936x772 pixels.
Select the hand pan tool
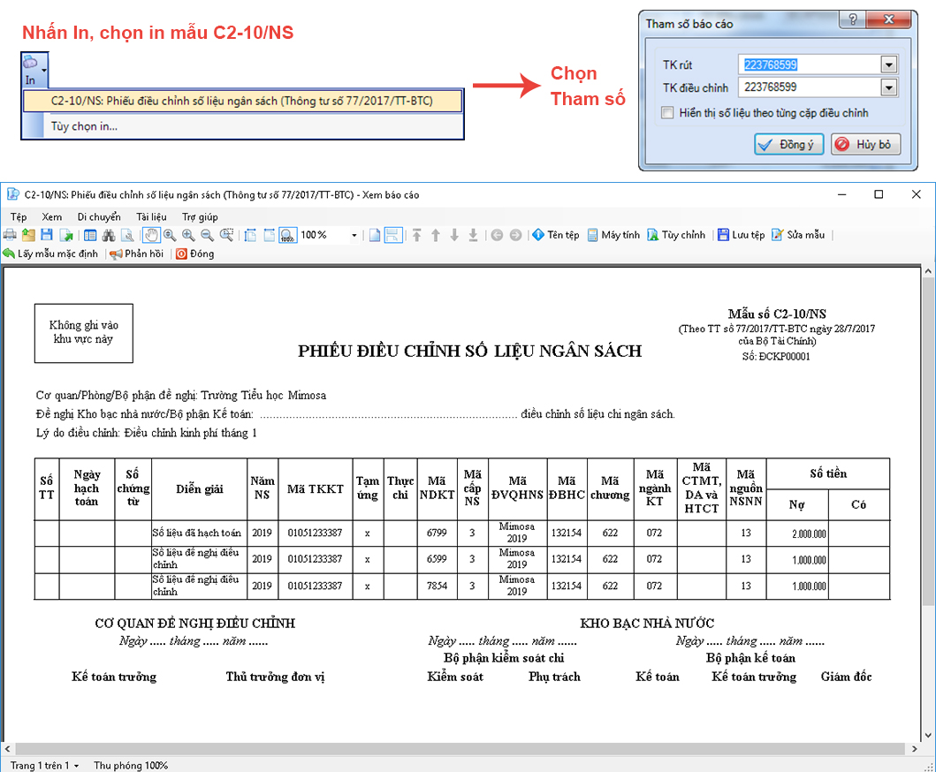pos(150,235)
